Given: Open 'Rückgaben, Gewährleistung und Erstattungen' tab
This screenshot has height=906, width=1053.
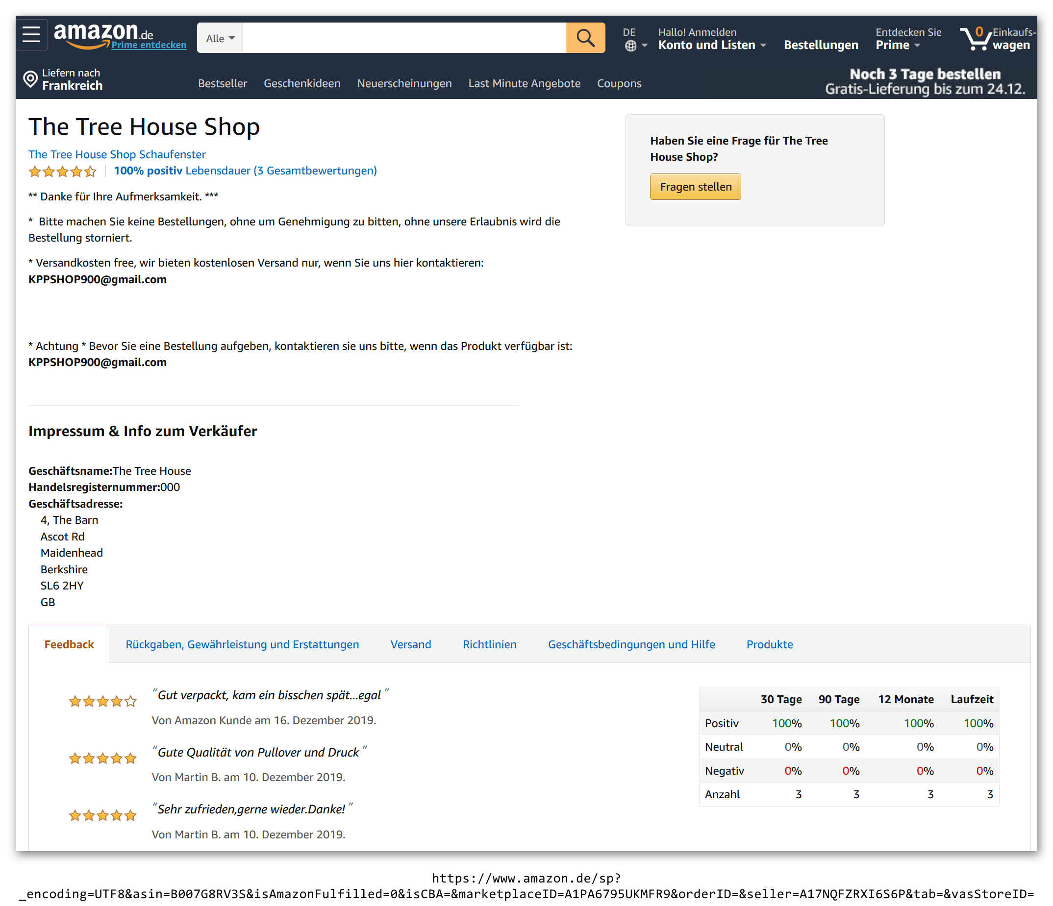Looking at the screenshot, I should coord(242,644).
